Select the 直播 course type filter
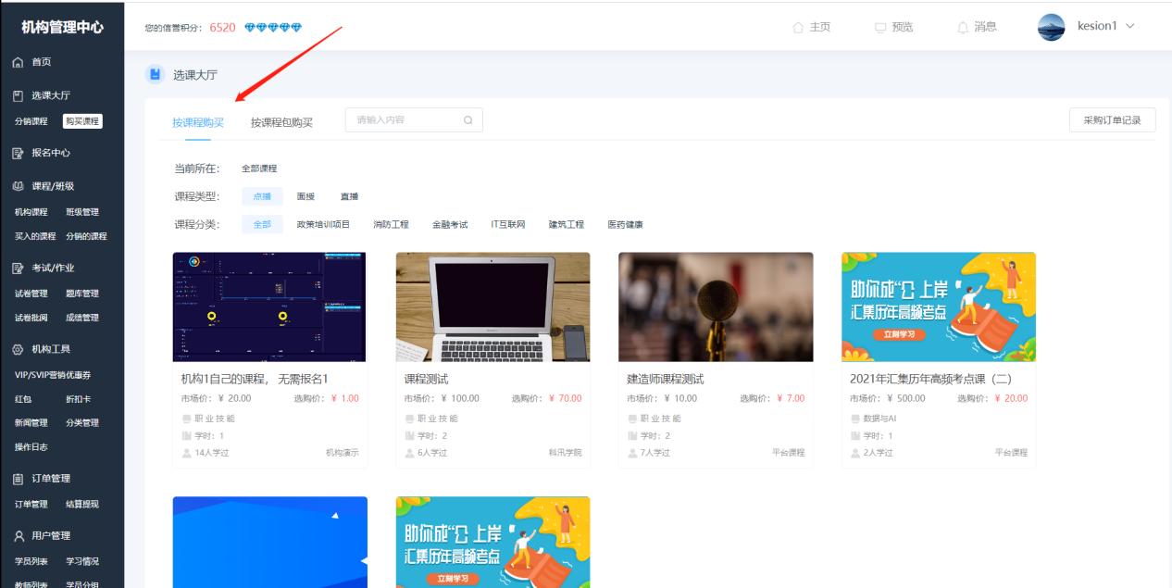This screenshot has width=1172, height=588. (348, 195)
